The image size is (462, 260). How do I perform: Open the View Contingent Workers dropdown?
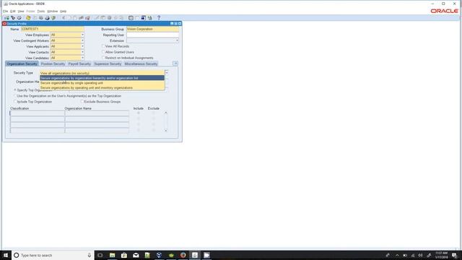point(82,40)
